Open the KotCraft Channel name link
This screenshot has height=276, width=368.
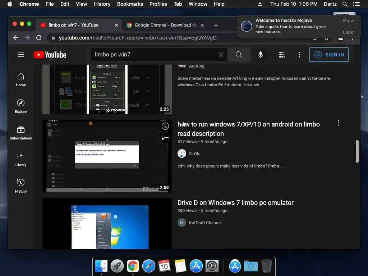point(205,223)
